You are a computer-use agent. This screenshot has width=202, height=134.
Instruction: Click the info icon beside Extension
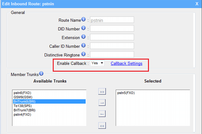coord(84,37)
